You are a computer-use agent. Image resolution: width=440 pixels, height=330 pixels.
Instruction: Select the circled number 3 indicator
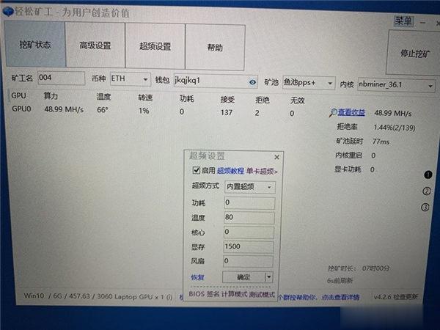(x=425, y=208)
